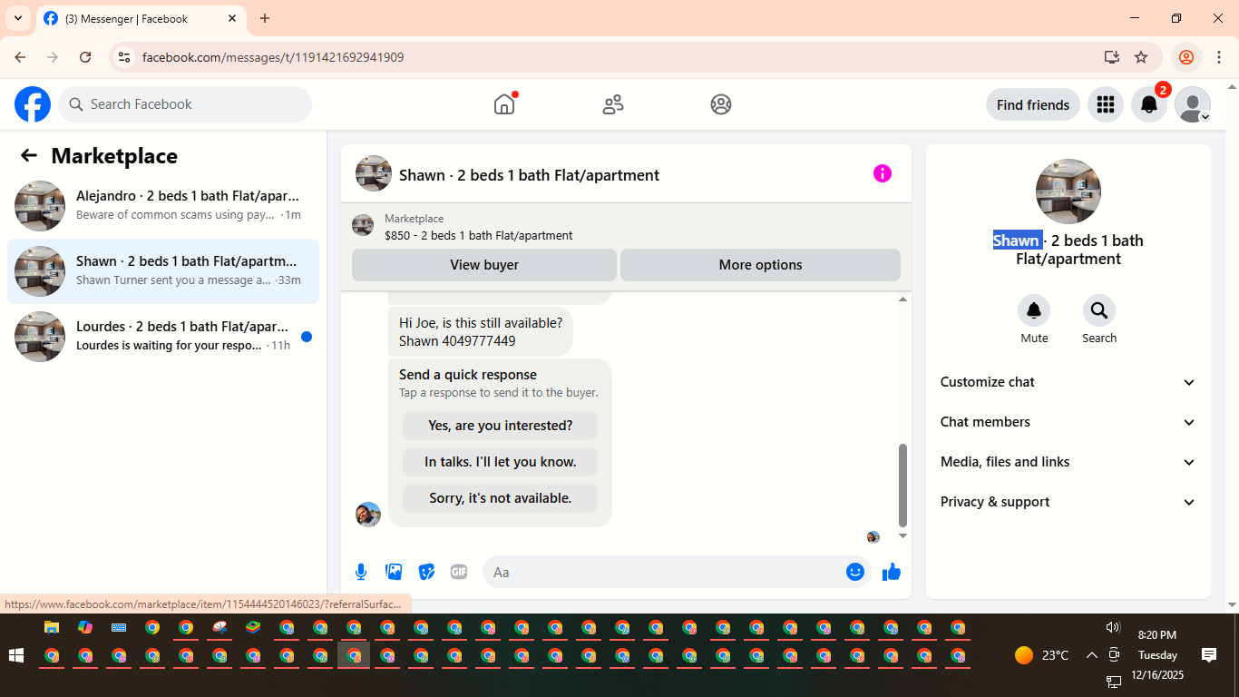Click the More options button

coord(760,265)
